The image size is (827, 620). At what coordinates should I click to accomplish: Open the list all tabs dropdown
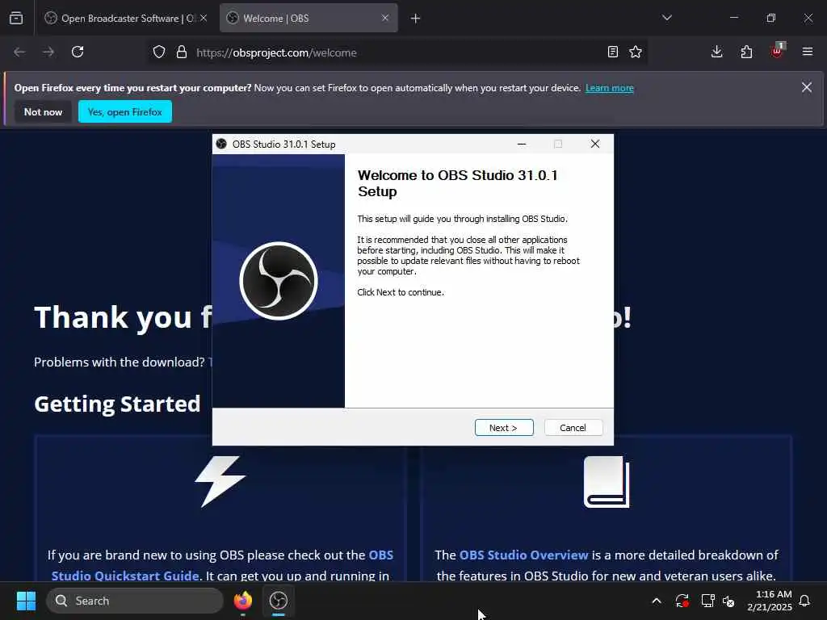[x=666, y=18]
